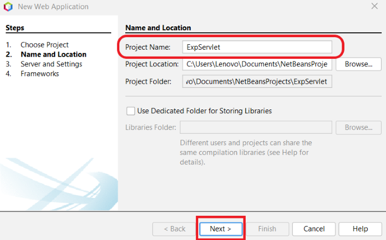
Task: Click the NetBeans logo in title bar
Action: click(x=8, y=6)
